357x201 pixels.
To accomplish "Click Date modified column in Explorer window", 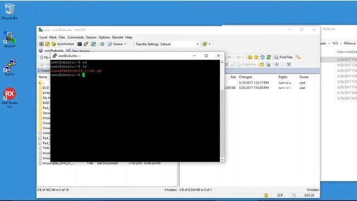I will (347, 52).
